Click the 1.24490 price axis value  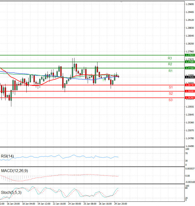tap(190, 146)
